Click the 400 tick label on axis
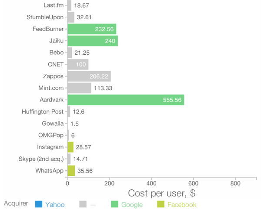The image size is (261, 212). click(x=151, y=183)
